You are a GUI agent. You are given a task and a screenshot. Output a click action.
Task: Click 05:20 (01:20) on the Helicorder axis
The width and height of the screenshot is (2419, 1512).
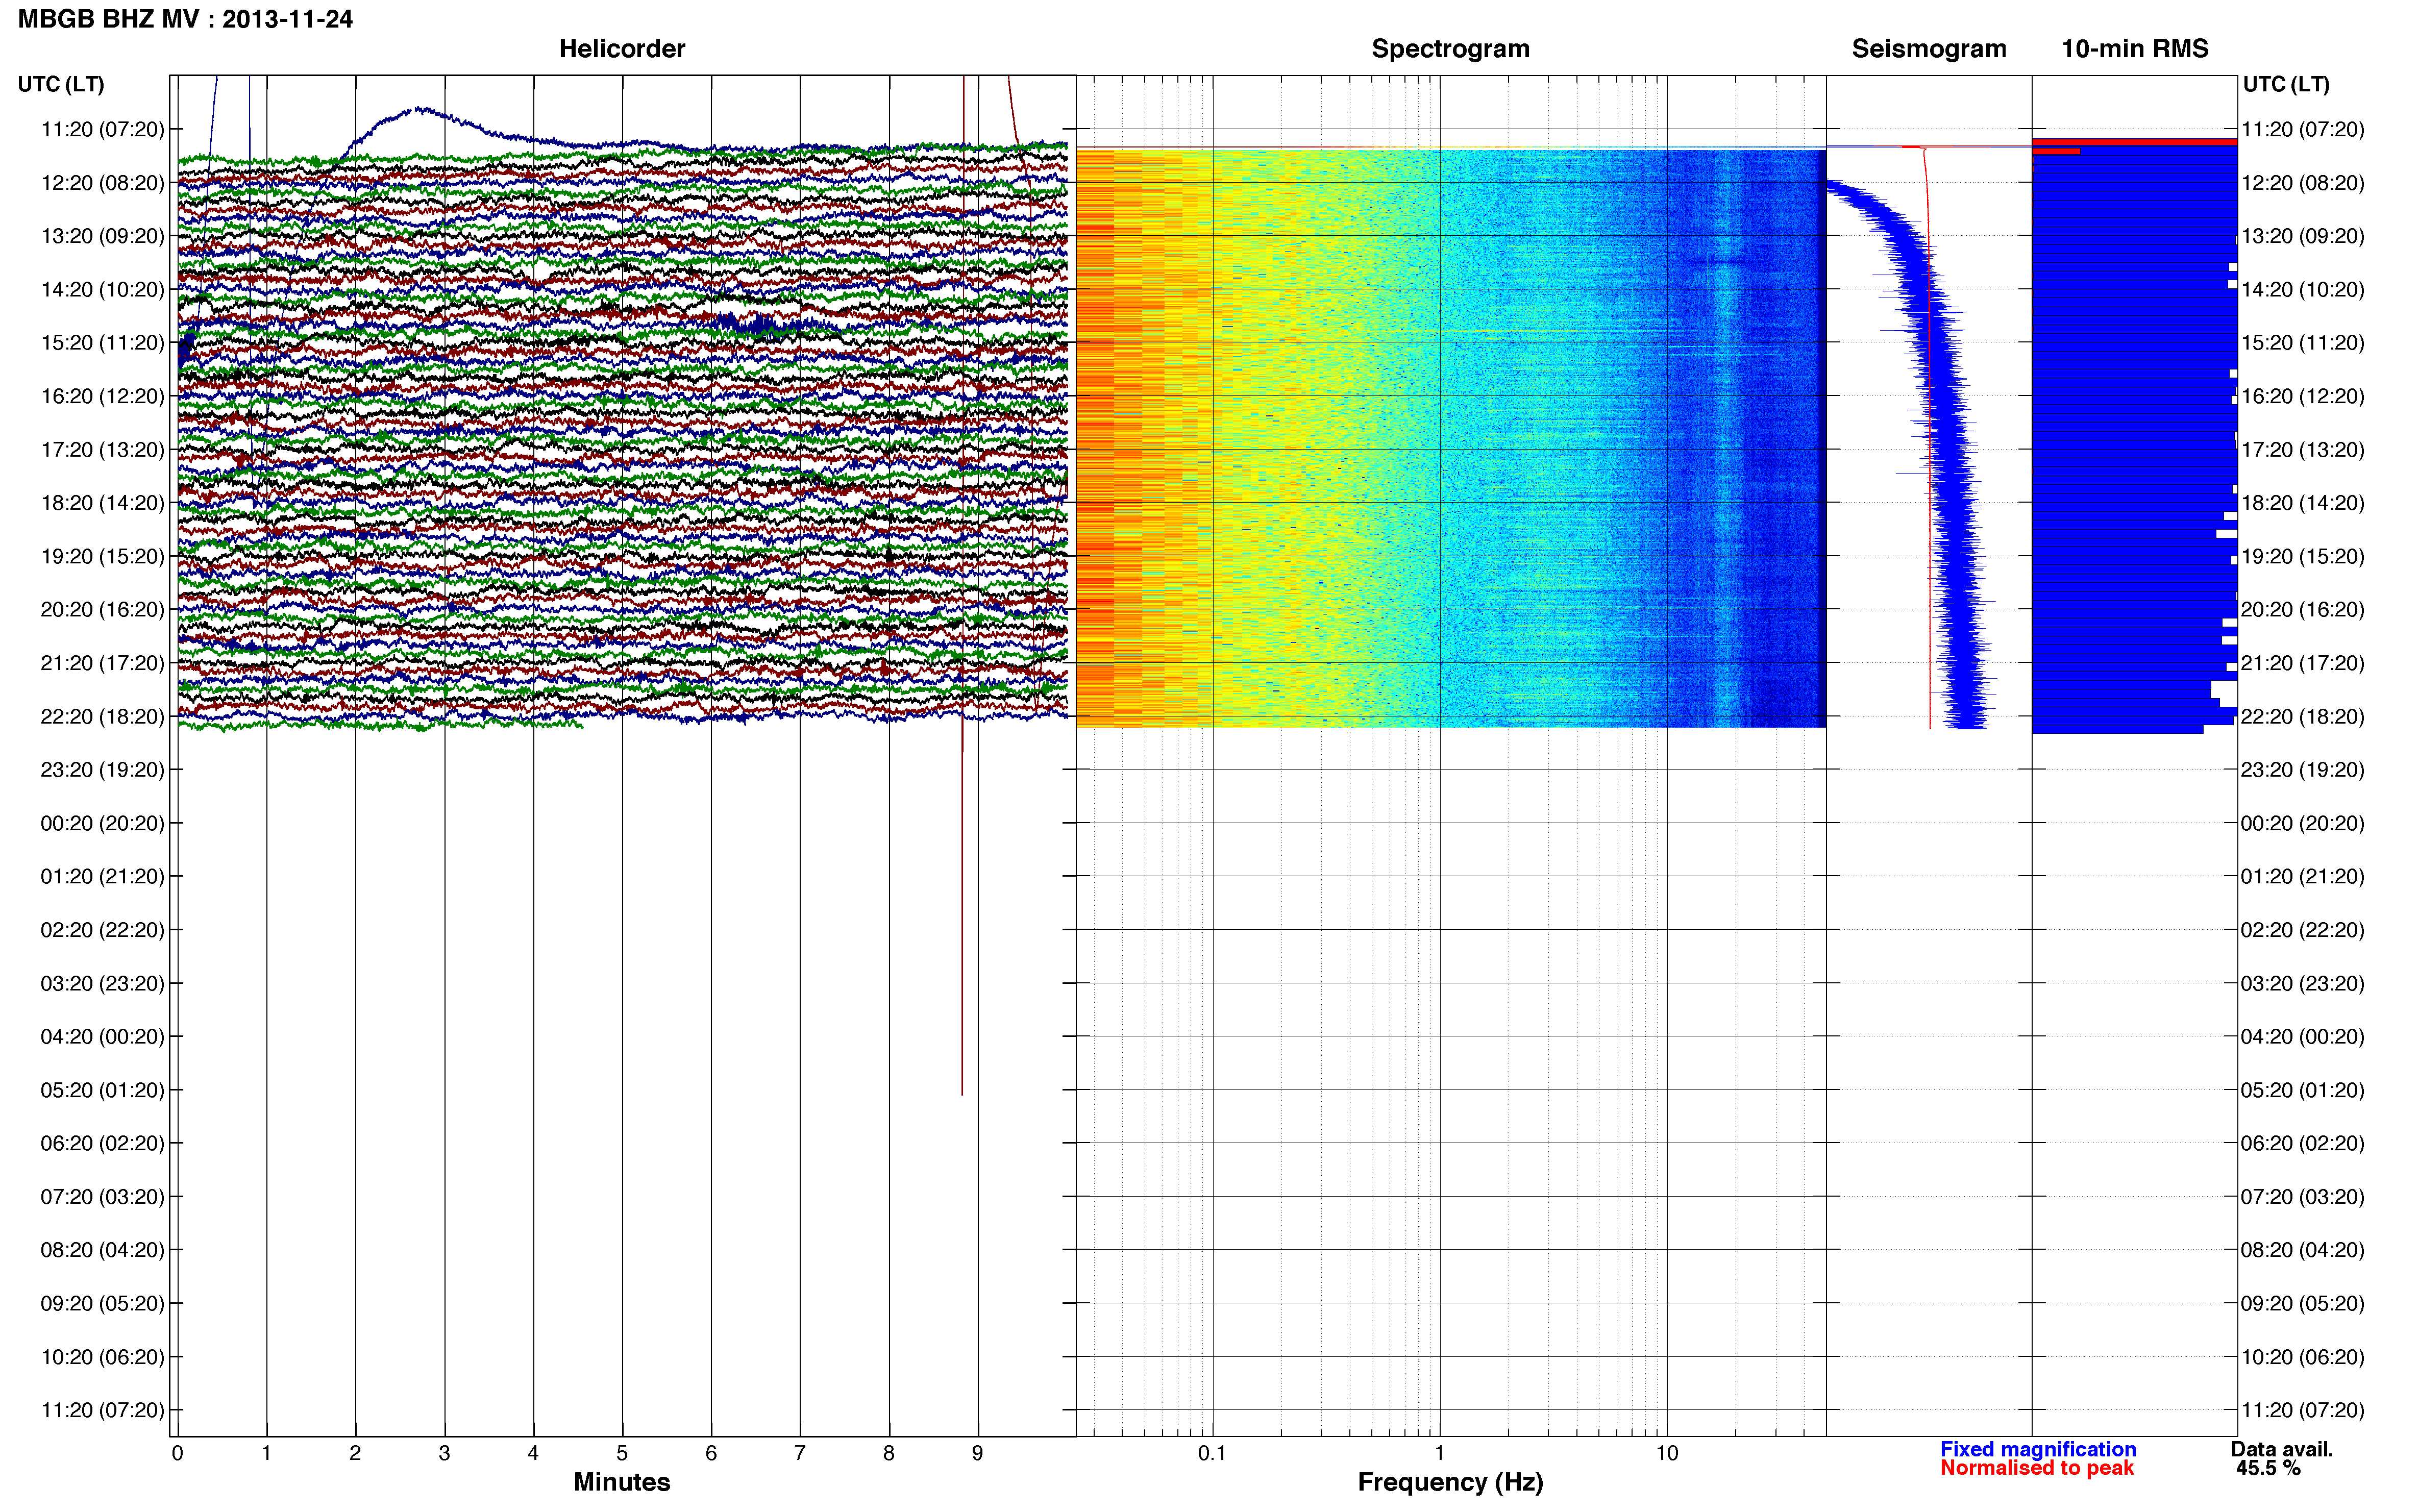[x=102, y=1090]
